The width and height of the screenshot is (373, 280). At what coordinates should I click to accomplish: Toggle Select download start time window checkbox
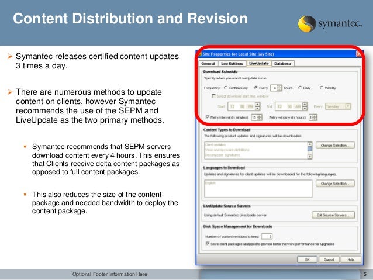213,96
